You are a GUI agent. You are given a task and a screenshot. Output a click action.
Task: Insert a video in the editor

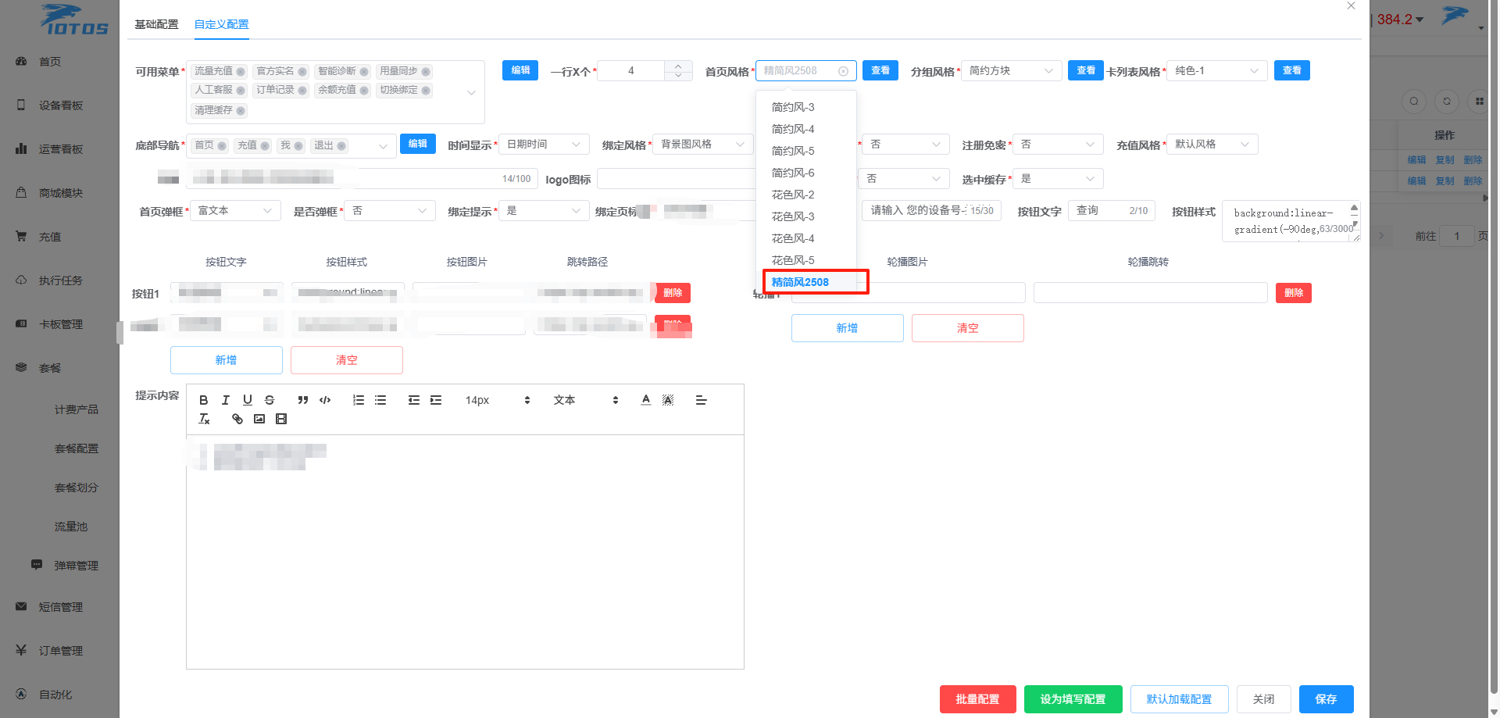coord(281,419)
